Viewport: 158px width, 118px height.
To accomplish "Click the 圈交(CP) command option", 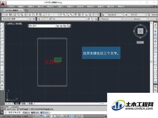I will (45, 113).
